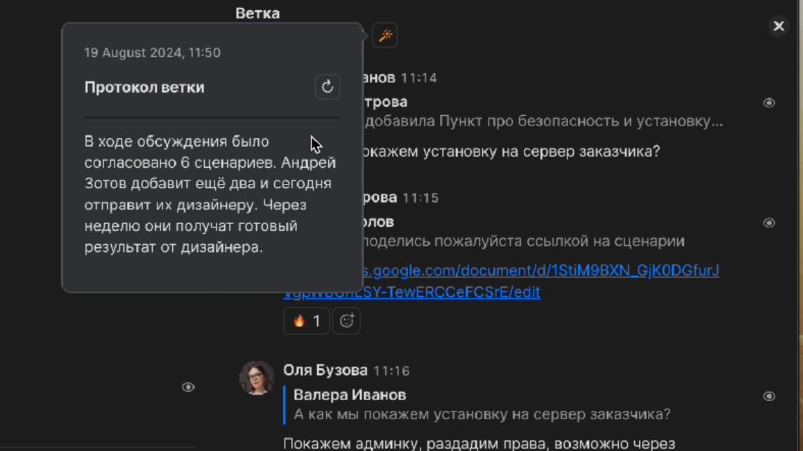The height and width of the screenshot is (451, 803).
Task: Jump to quoted Валера Иванов message
Action: (x=482, y=405)
